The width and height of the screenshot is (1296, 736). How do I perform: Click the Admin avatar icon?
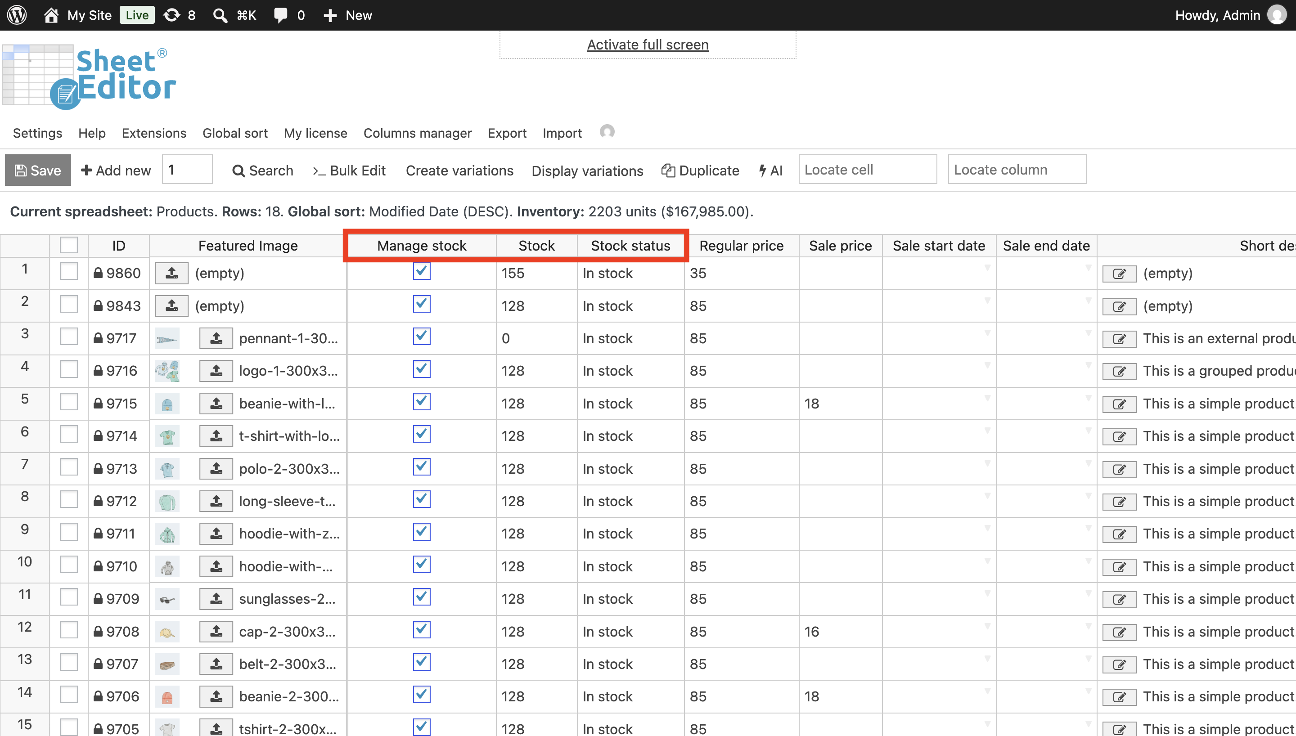click(1277, 15)
